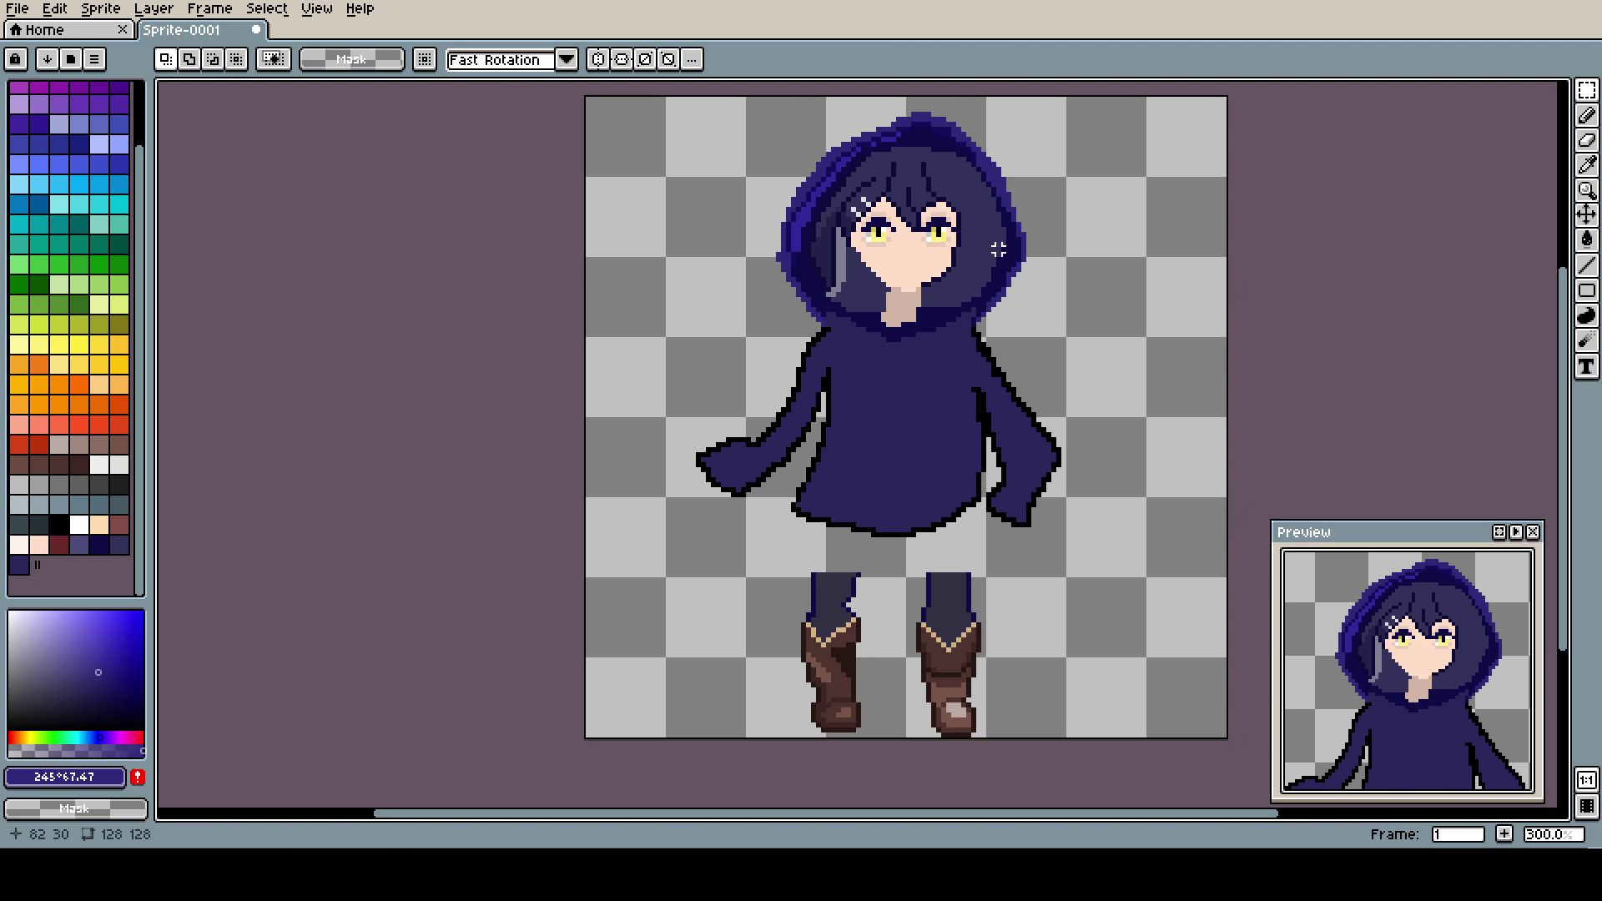Viewport: 1602px width, 901px height.
Task: Choose the Paint Bucket tool
Action: click(x=1586, y=240)
